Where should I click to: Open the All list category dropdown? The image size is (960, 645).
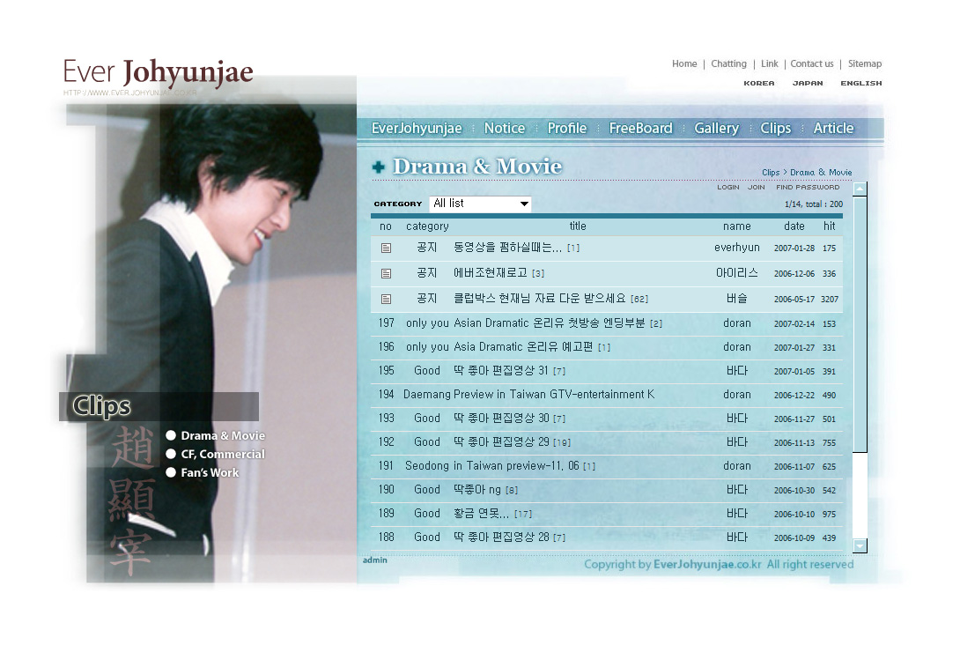click(480, 204)
